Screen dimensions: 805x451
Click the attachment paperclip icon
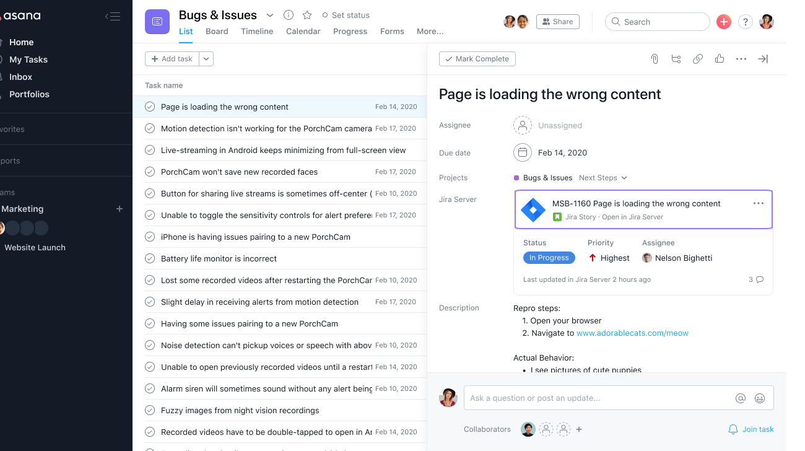click(x=654, y=59)
